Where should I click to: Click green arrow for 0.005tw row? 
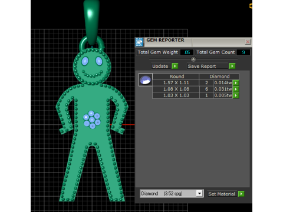pyautogui.click(x=236, y=95)
